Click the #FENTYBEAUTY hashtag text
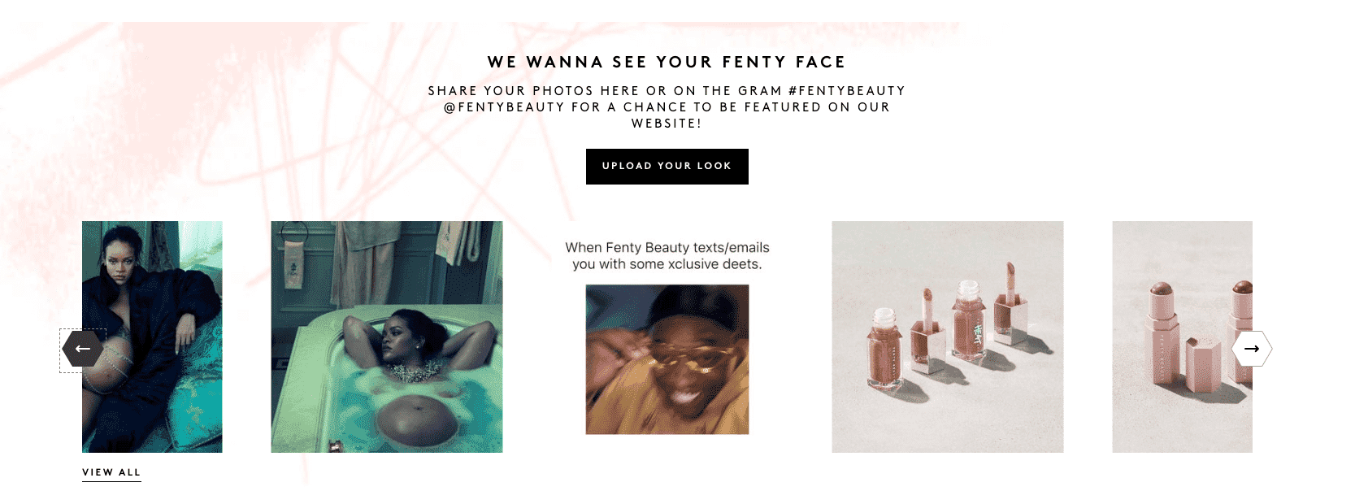Screen dimensions: 1355x504 [846, 91]
